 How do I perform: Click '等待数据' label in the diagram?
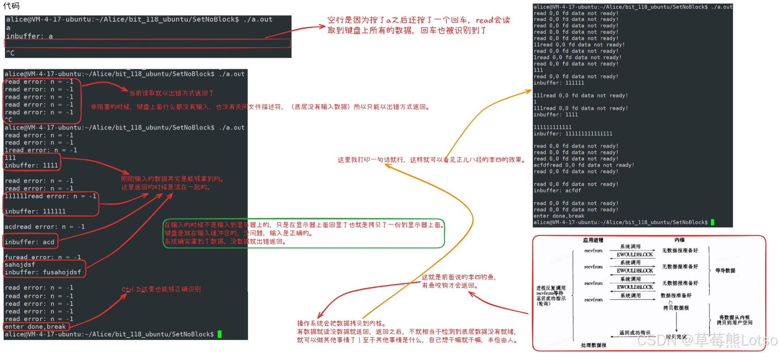725,270
